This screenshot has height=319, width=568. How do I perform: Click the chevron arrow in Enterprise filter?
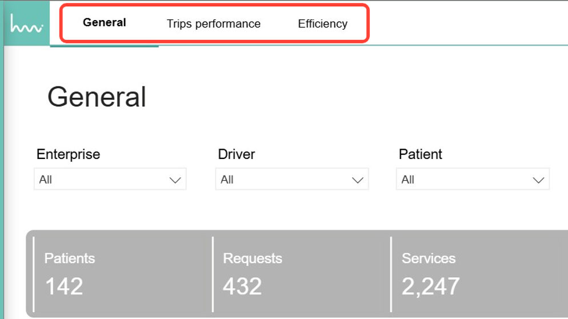click(176, 180)
